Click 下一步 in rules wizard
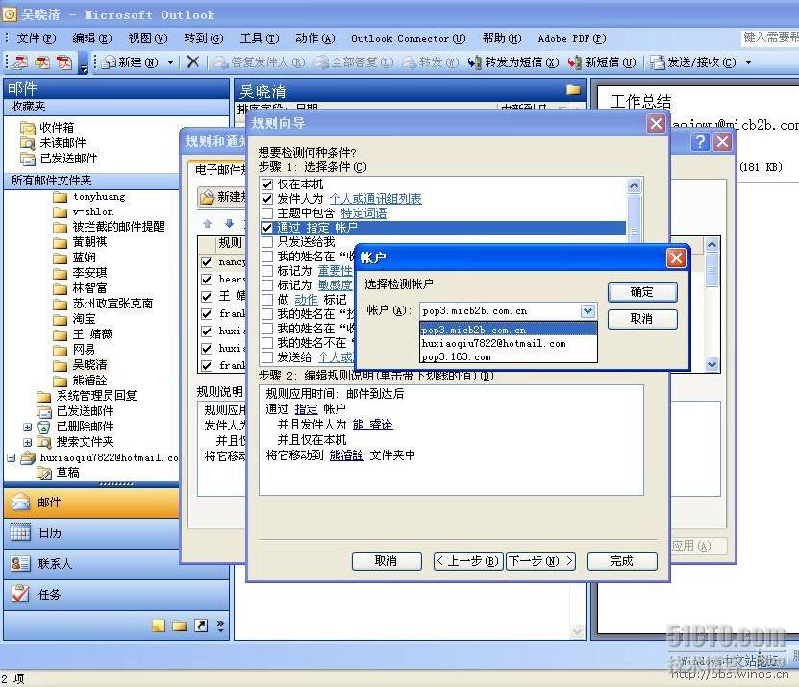Viewport: 799px width, 687px height. [540, 561]
